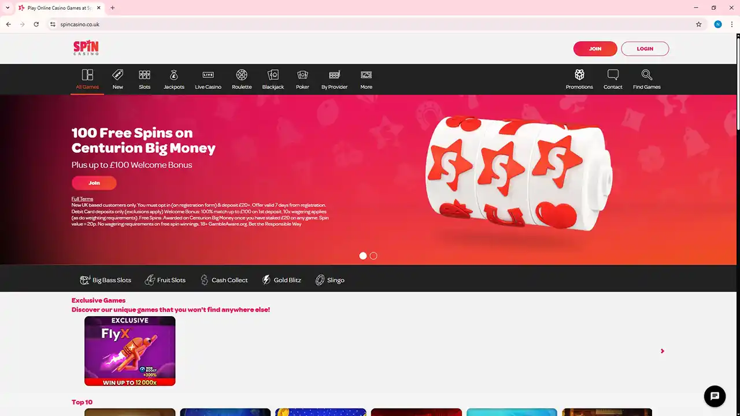
Task: Open the Live Casino icon
Action: [x=208, y=75]
